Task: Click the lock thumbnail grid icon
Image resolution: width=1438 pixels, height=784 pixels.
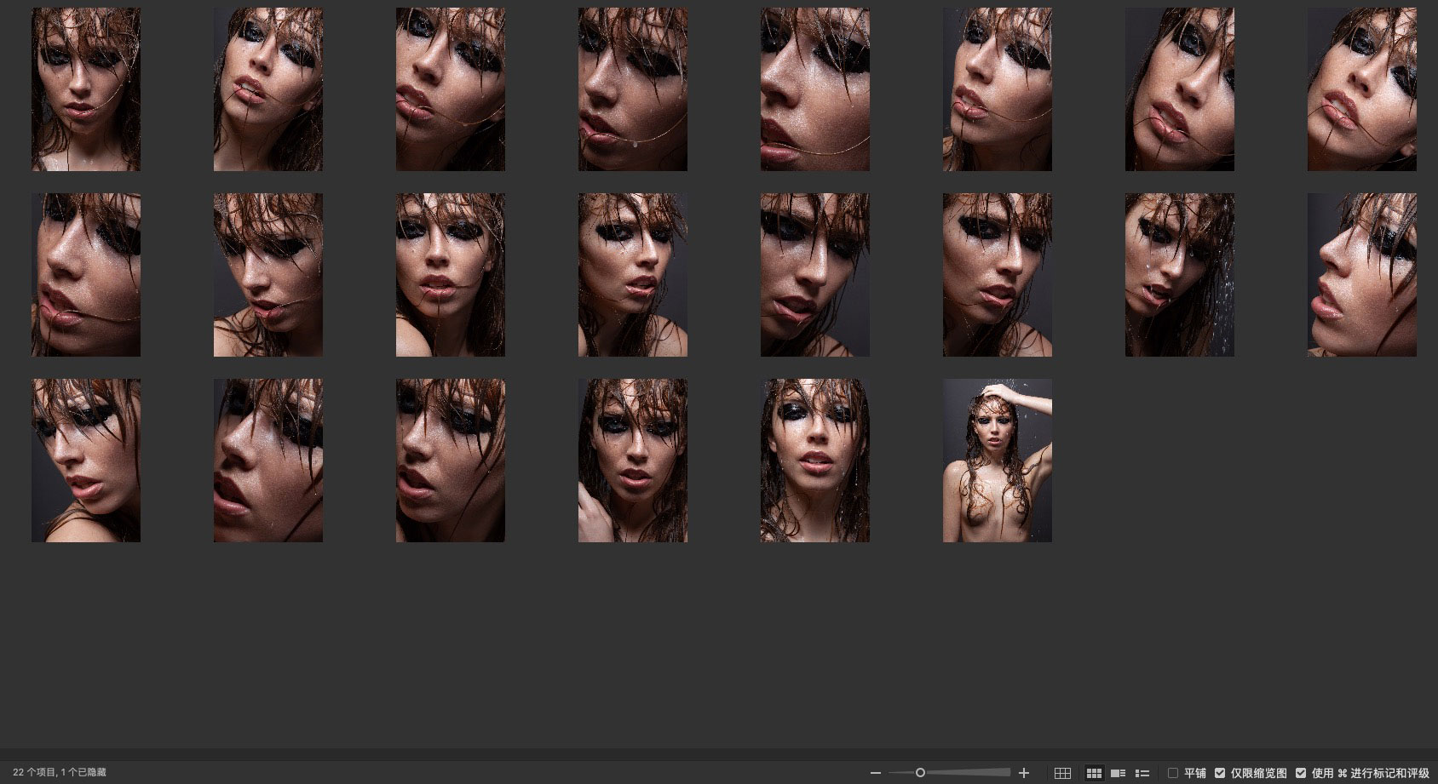Action: tap(1062, 773)
